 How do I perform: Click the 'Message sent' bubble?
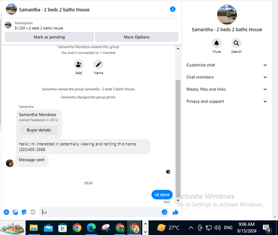click(32, 161)
